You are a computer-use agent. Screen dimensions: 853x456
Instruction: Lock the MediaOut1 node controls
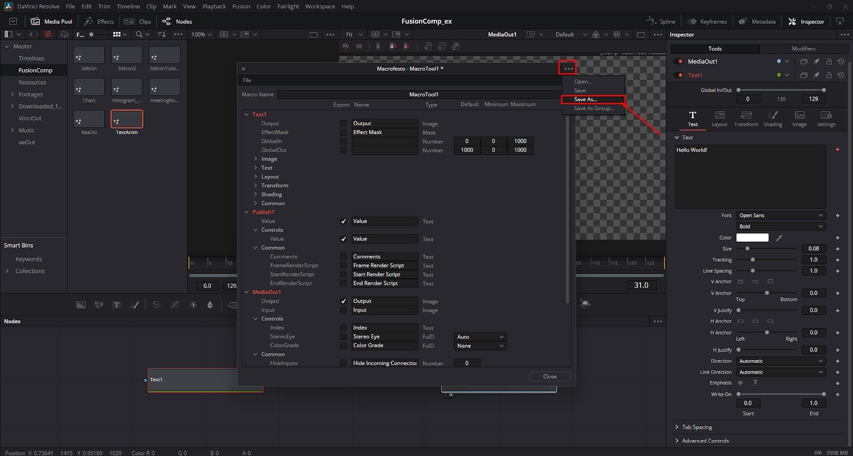tap(828, 61)
